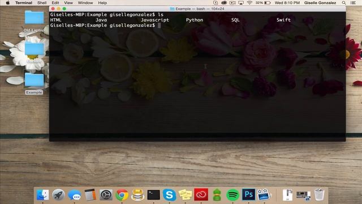The height and width of the screenshot is (204, 362).
Task: Click the Wed 8:10 PM clock
Action: (287, 3)
